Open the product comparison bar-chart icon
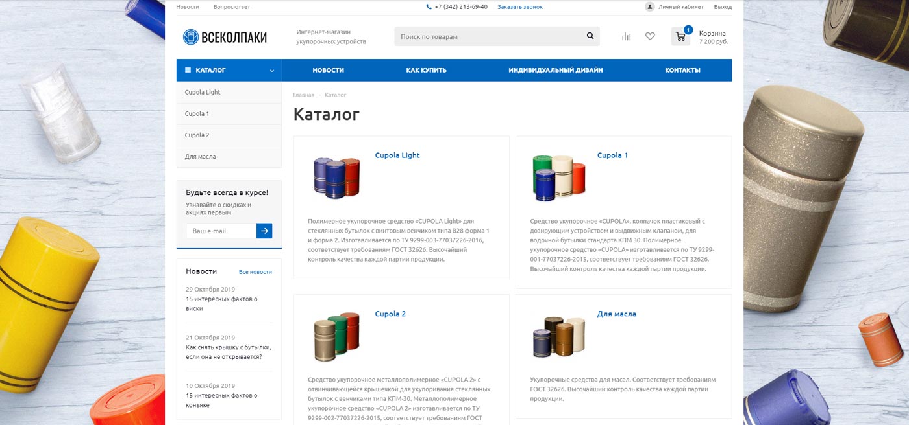Viewport: 909px width, 425px height. click(626, 36)
